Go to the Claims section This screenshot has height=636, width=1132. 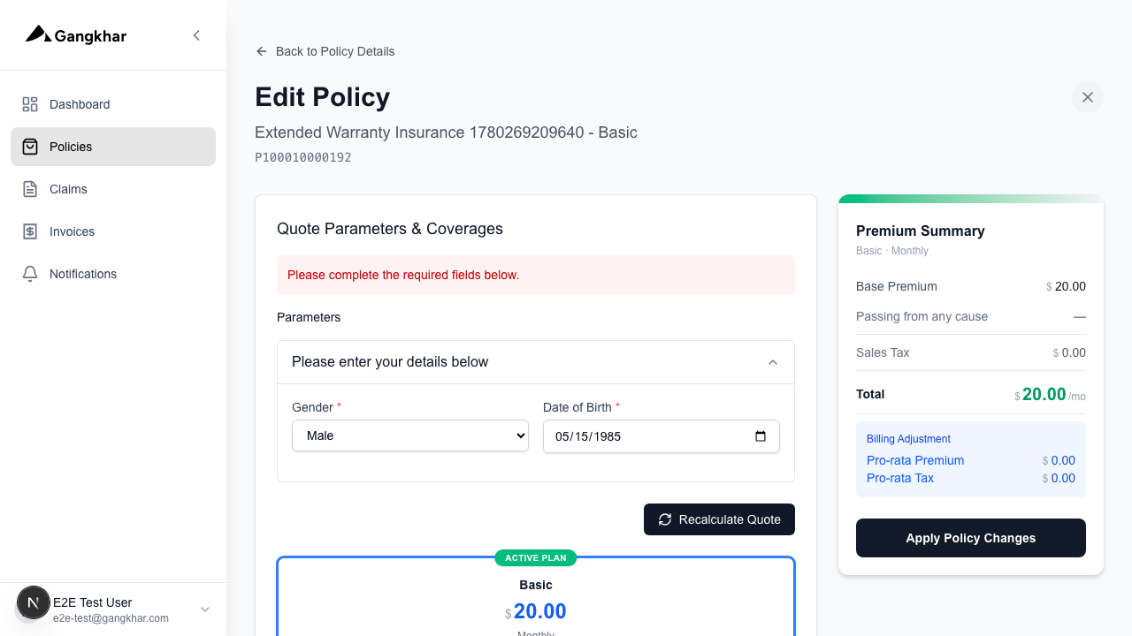(113, 189)
